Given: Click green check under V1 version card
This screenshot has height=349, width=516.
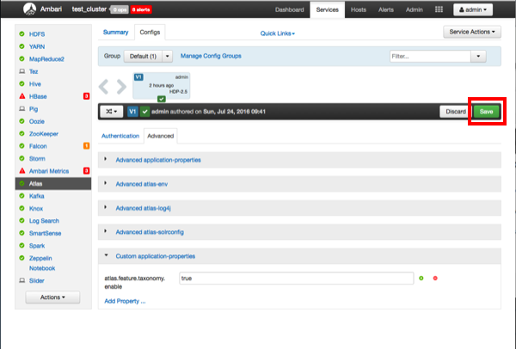Looking at the screenshot, I should [x=162, y=99].
